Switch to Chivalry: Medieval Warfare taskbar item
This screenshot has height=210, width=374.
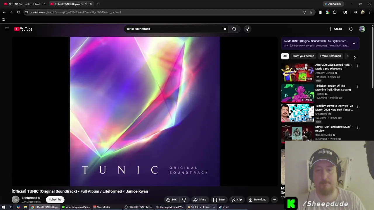click(170, 207)
